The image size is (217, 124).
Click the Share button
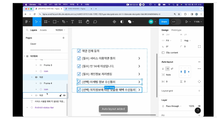click(x=164, y=22)
